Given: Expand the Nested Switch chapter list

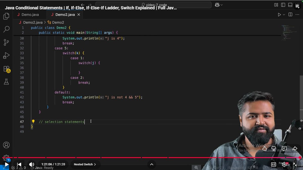Looking at the screenshot, I should [x=85, y=164].
